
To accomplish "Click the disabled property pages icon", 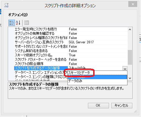I will [x=27, y=23].
